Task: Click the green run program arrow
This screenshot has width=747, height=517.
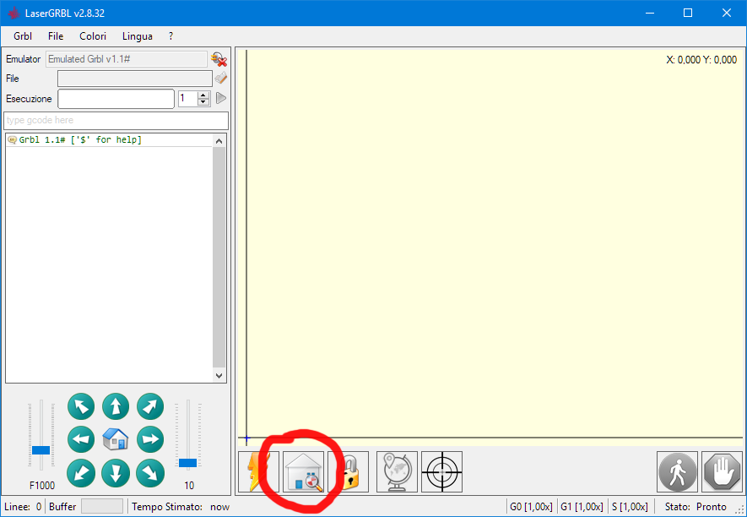Action: point(221,98)
